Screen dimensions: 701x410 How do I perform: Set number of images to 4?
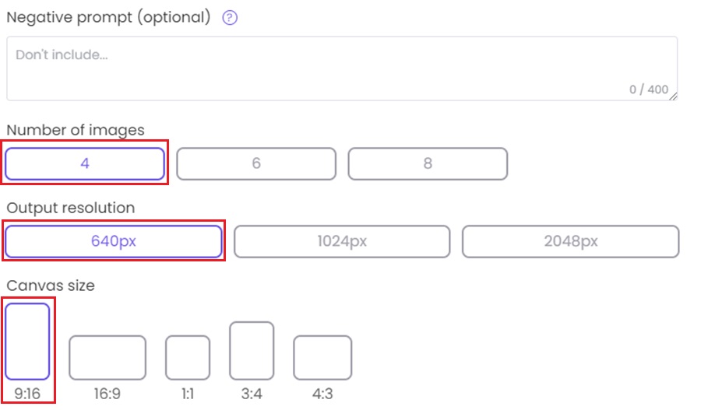tap(85, 164)
